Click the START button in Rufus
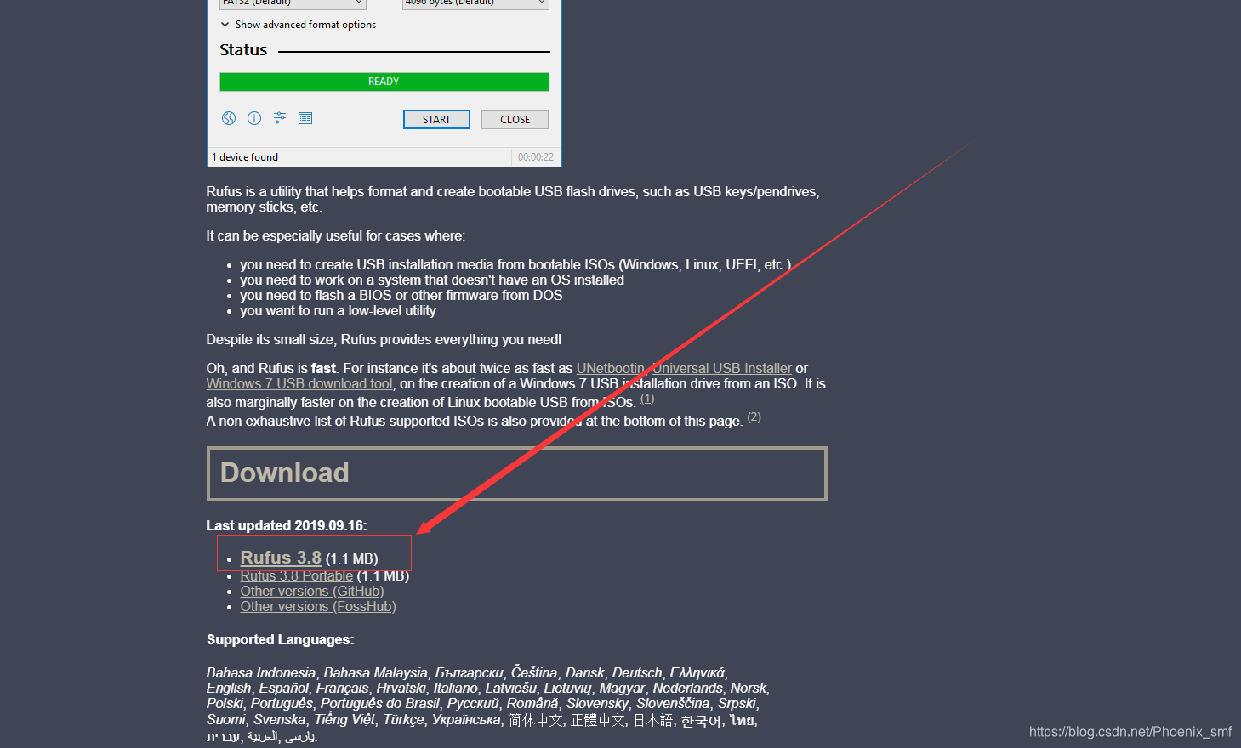1241x748 pixels. tap(436, 119)
